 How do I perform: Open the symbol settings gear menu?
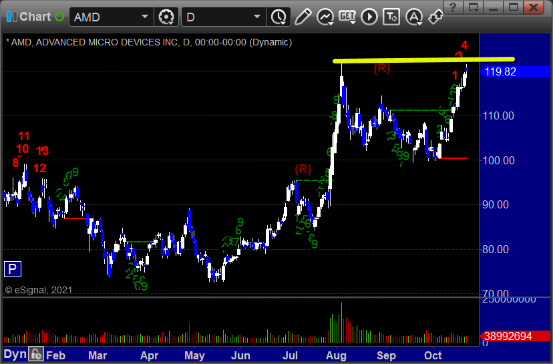166,17
